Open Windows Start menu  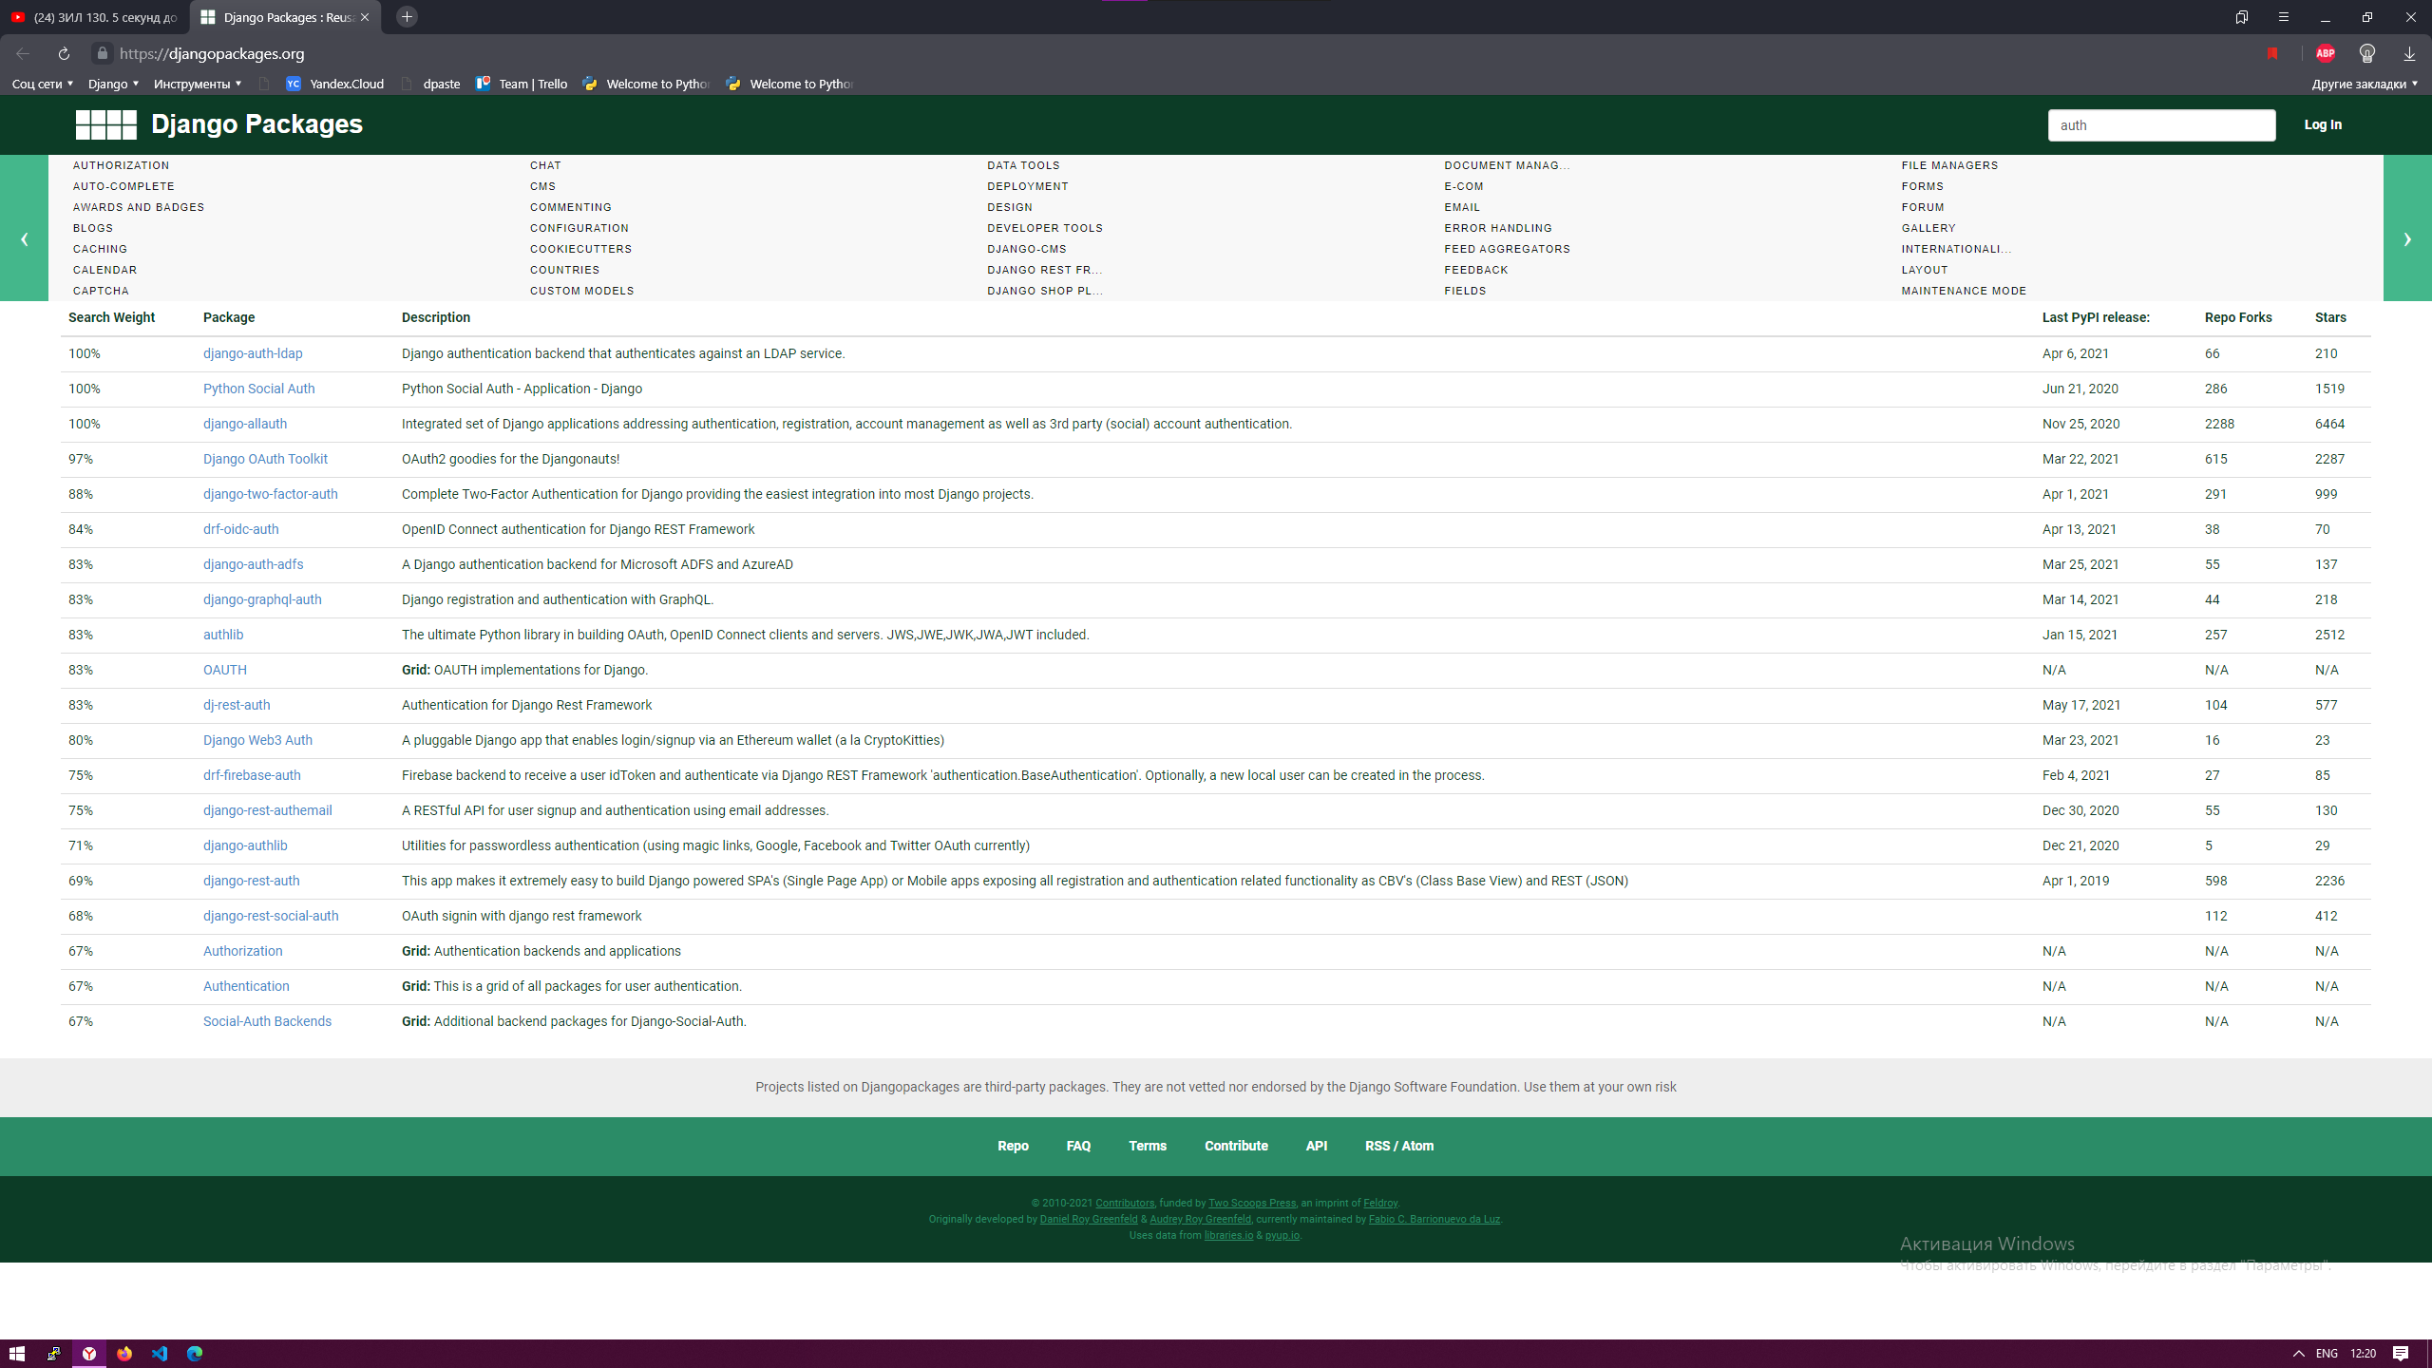[17, 1353]
